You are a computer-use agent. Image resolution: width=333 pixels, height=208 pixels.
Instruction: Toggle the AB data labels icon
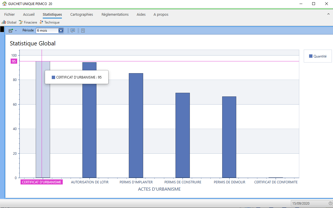tap(73, 31)
